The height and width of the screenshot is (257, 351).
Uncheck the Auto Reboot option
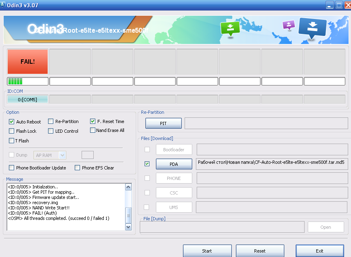pos(11,121)
